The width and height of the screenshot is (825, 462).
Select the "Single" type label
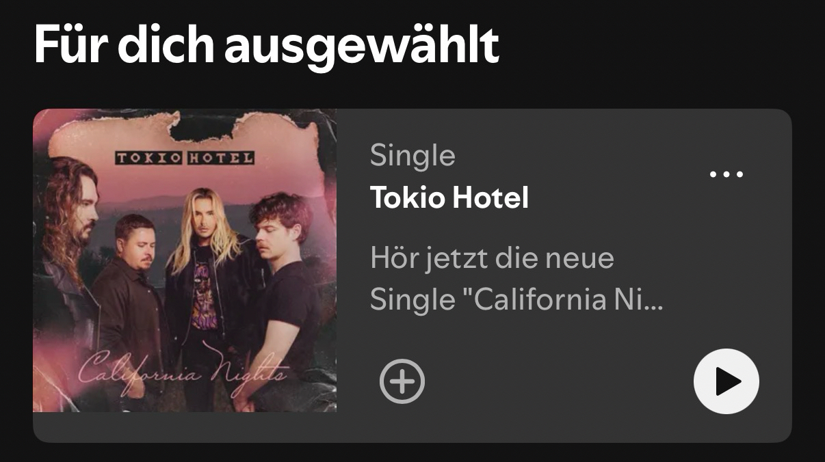point(413,157)
